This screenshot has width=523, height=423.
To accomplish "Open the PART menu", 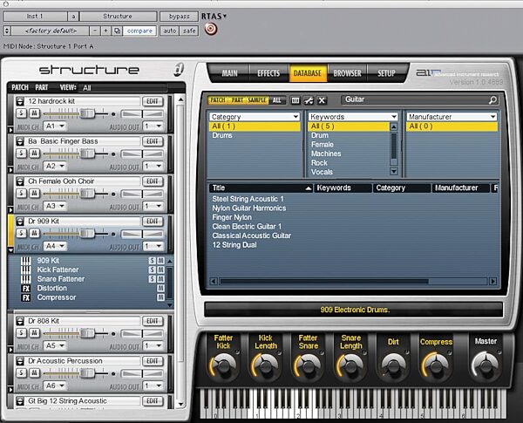I will click(42, 87).
